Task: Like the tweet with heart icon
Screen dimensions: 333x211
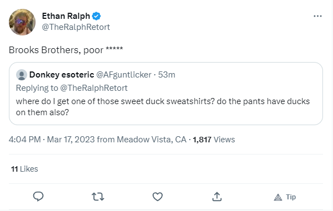Action: click(158, 197)
